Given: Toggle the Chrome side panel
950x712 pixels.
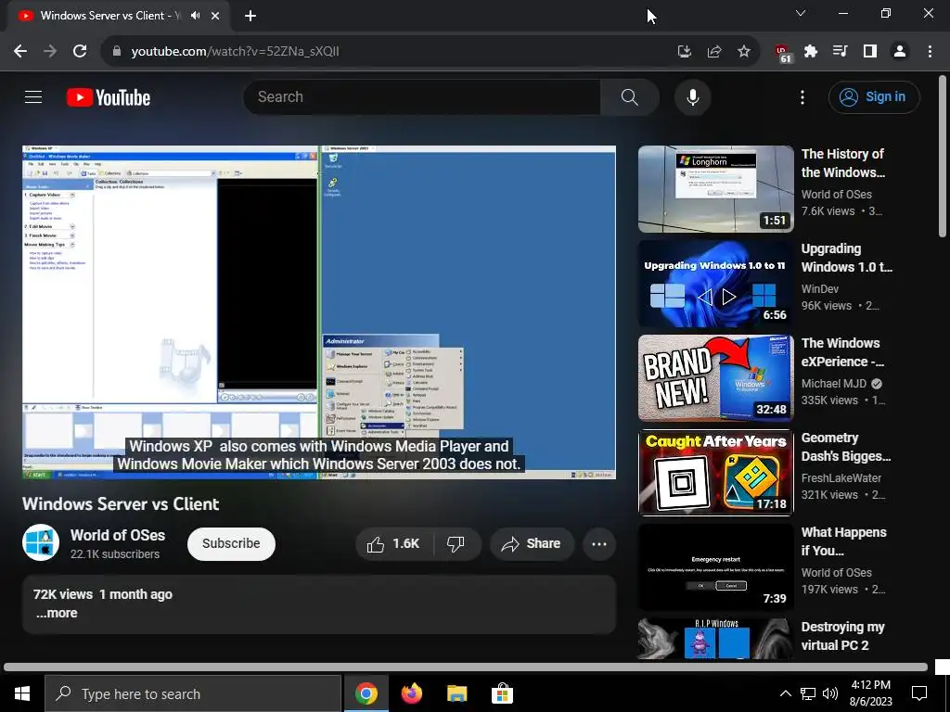Looking at the screenshot, I should [870, 52].
